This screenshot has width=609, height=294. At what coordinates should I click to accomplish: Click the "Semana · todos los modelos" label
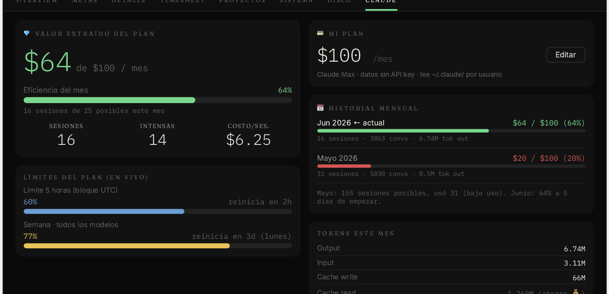tap(70, 225)
